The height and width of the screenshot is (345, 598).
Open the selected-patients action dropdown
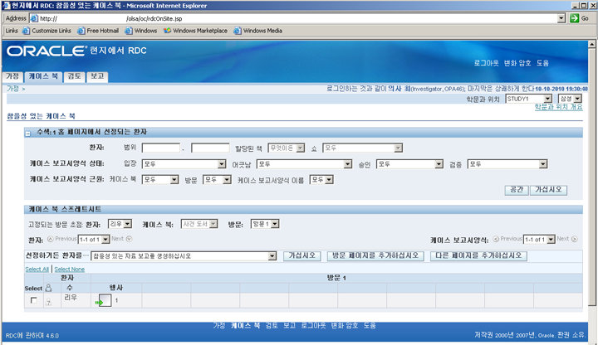click(184, 255)
